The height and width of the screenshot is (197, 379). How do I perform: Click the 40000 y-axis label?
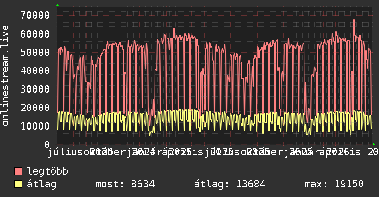point(35,71)
